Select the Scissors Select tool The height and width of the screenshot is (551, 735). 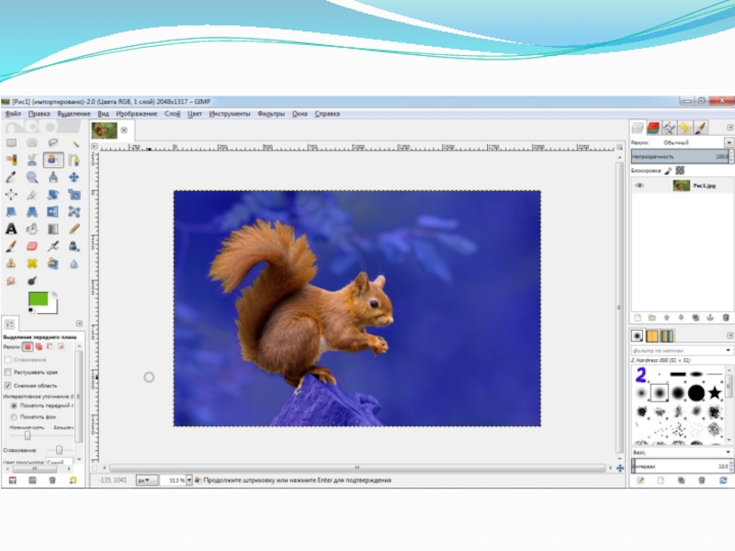32,160
